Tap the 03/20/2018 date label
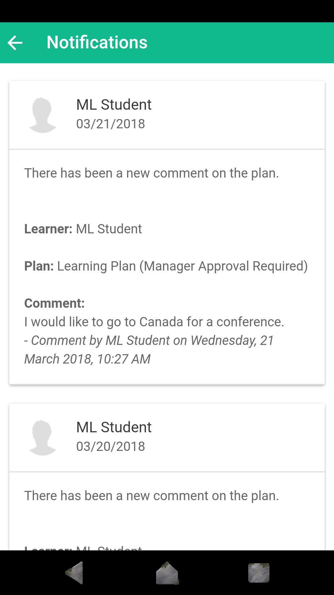The image size is (334, 595). coord(110,447)
